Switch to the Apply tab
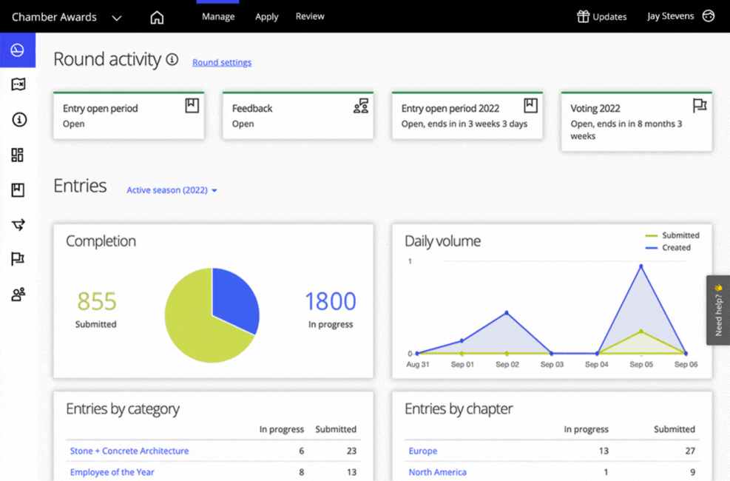The height and width of the screenshot is (481, 730). click(266, 16)
